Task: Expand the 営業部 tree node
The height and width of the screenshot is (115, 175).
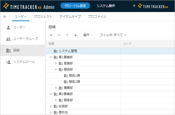Action: [56, 63]
